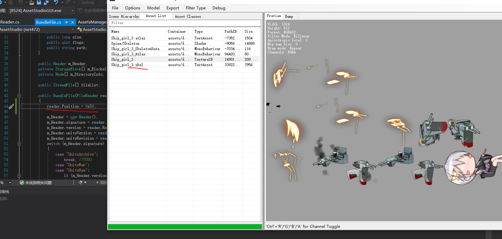This screenshot has width=502, height=239.
Task: Open the Export menu
Action: (172, 8)
